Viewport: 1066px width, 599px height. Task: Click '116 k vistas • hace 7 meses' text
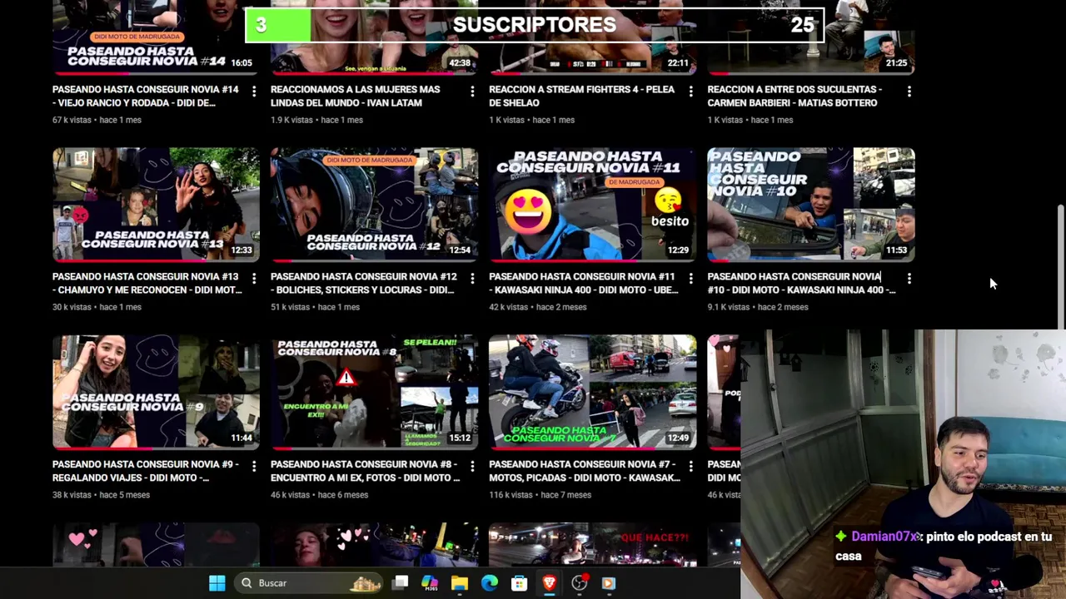pyautogui.click(x=540, y=495)
